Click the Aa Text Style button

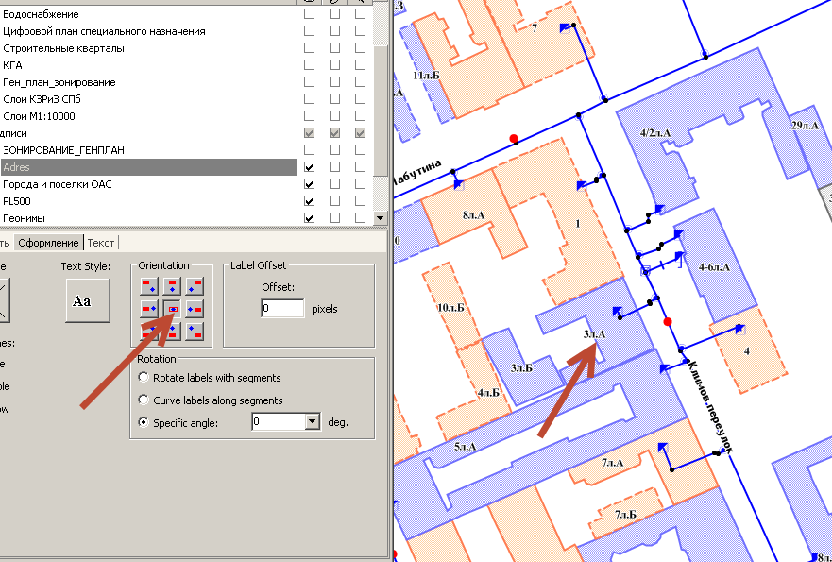(88, 301)
